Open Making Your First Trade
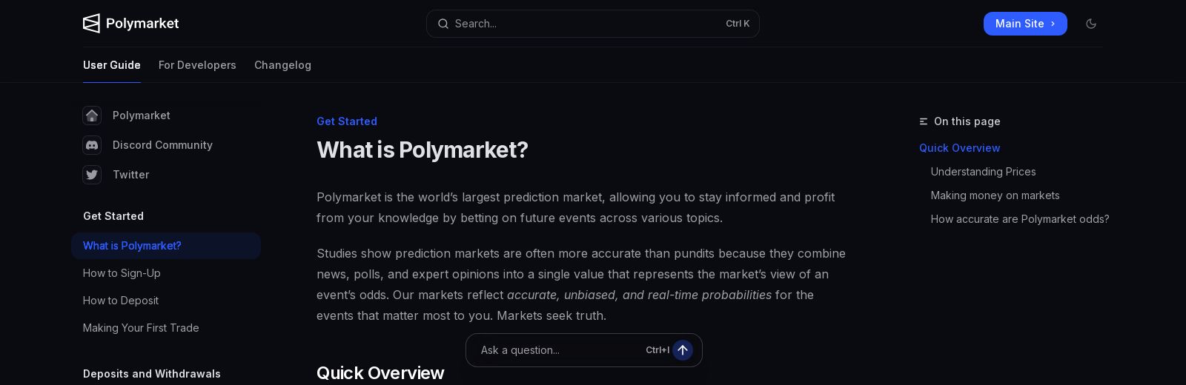 coord(141,328)
